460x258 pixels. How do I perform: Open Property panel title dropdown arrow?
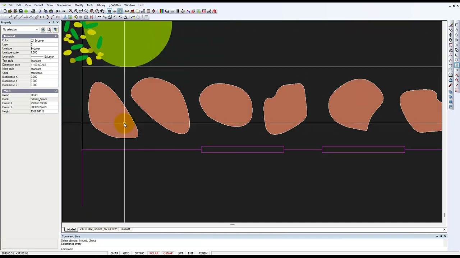pyautogui.click(x=49, y=22)
